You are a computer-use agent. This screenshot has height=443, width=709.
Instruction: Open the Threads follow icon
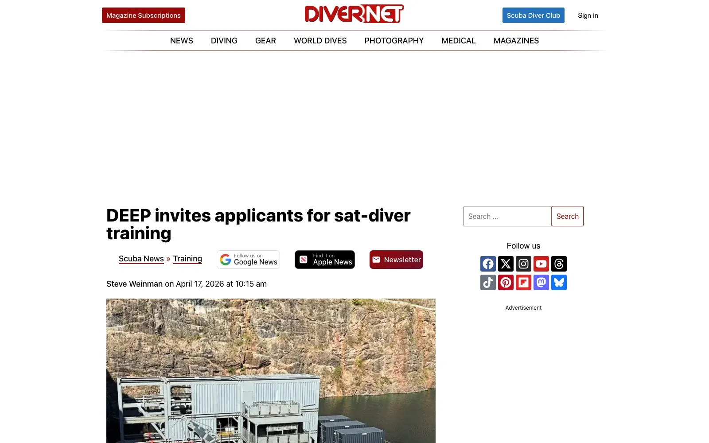559,264
